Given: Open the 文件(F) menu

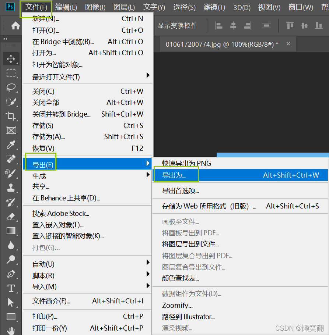Looking at the screenshot, I should click(x=36, y=7).
